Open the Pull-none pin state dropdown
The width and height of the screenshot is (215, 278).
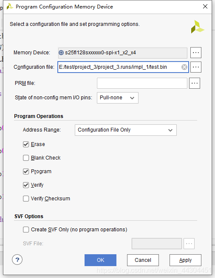[118, 98]
